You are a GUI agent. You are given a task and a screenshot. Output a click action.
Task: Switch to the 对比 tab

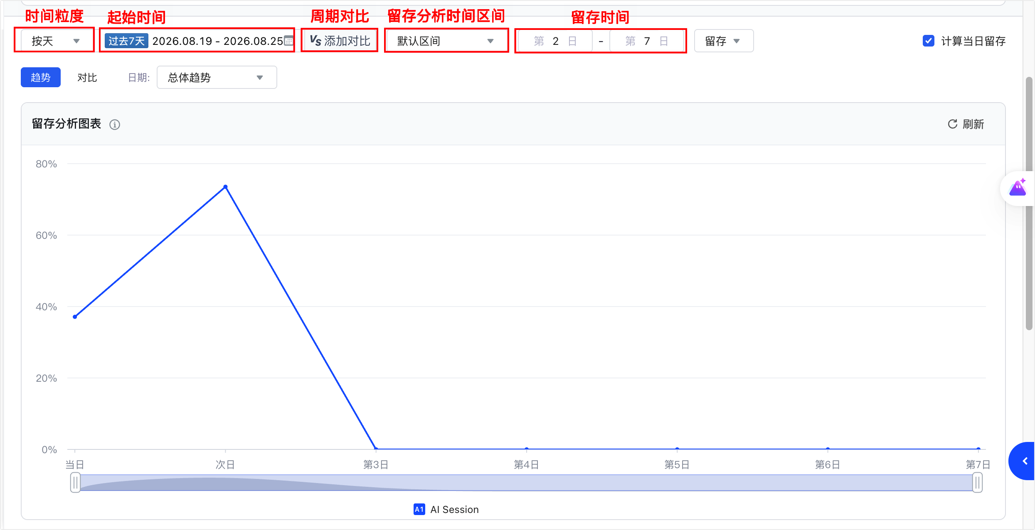pyautogui.click(x=87, y=77)
